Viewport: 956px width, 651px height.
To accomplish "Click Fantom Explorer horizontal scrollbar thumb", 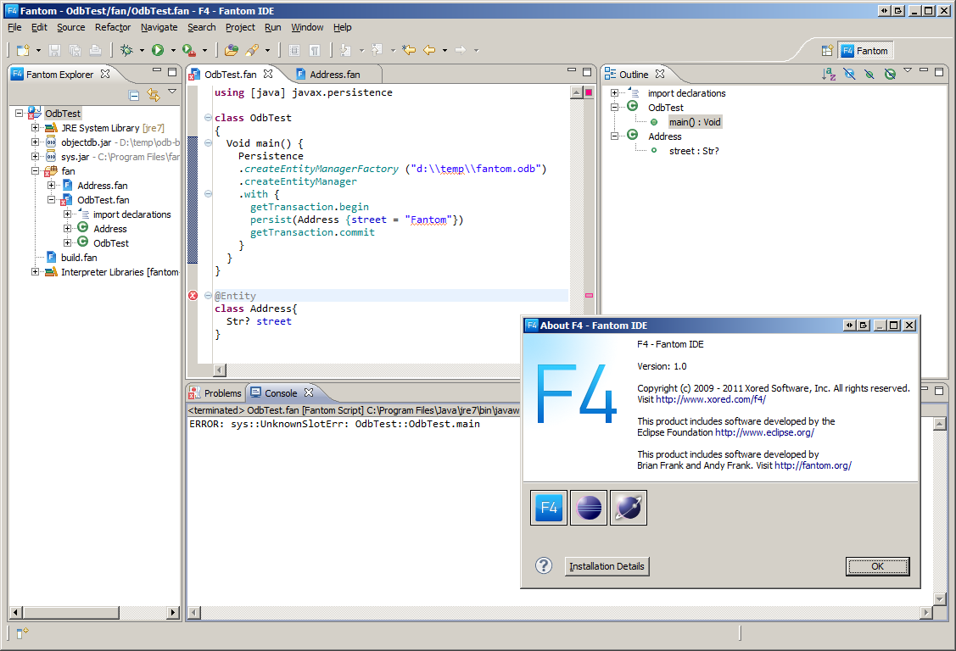I will pos(70,612).
